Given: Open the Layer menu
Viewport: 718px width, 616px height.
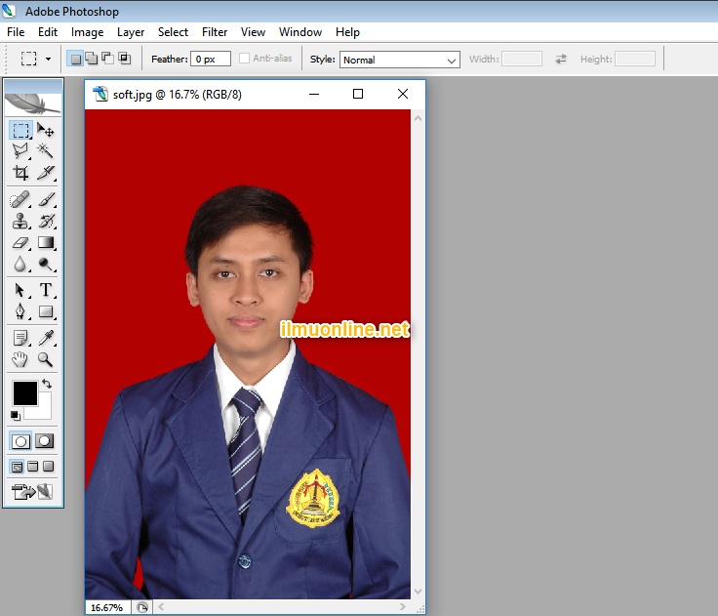Looking at the screenshot, I should (131, 32).
